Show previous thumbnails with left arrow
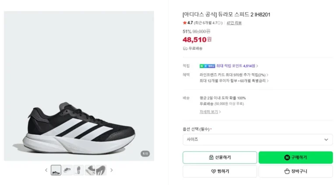 (46, 170)
